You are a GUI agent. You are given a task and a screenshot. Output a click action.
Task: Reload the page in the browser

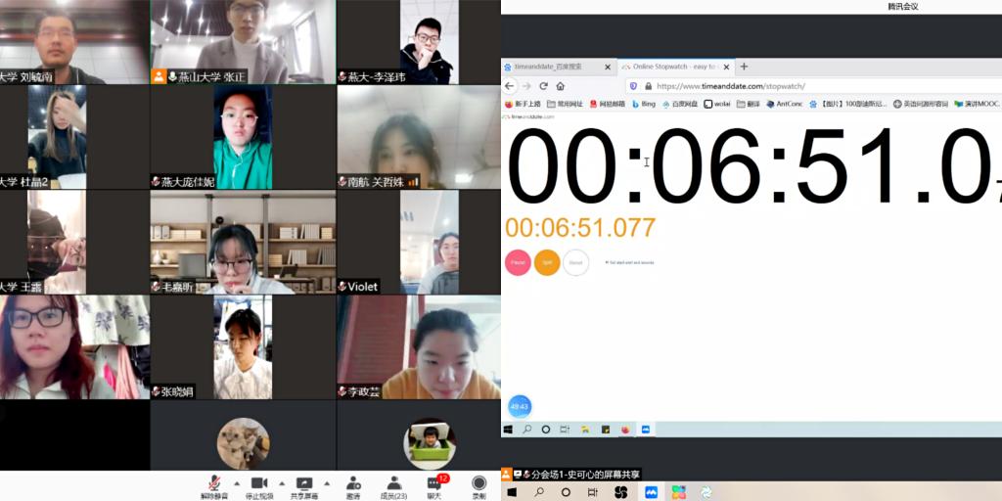click(x=544, y=86)
